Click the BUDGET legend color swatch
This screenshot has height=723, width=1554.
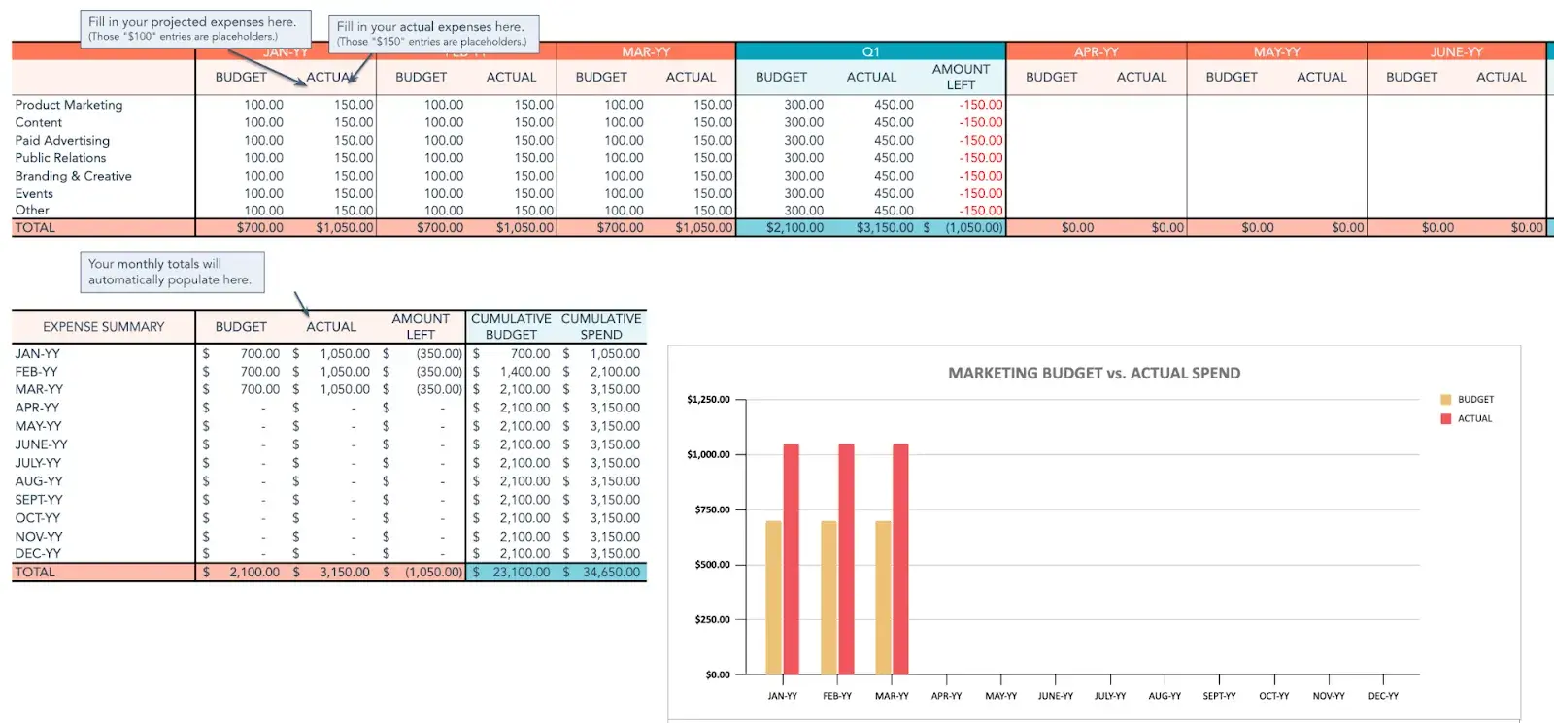coord(1445,400)
